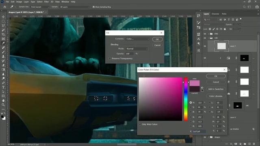Click OK in the Color Picker dialog
Viewport: 260px width, 146px height.
216,76
